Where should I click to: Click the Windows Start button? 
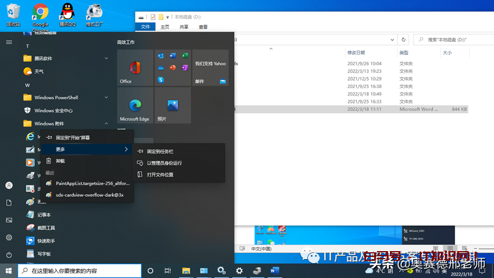(x=9, y=271)
